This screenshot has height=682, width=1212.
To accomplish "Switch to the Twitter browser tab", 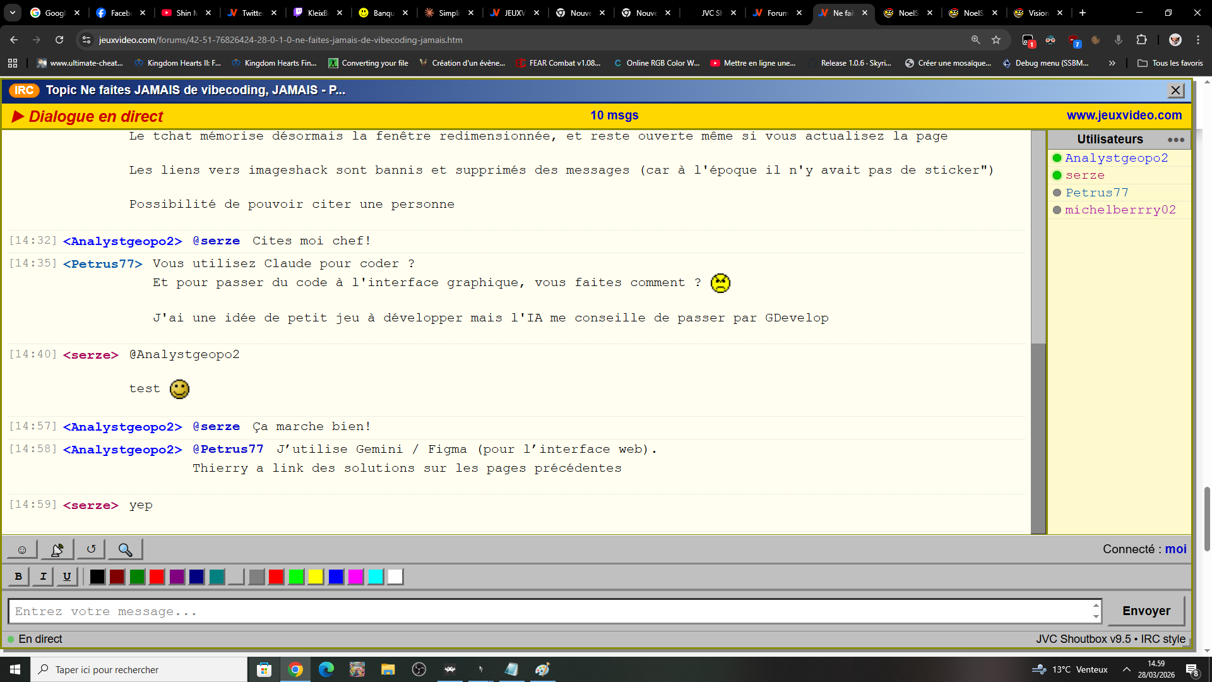I will tap(251, 13).
